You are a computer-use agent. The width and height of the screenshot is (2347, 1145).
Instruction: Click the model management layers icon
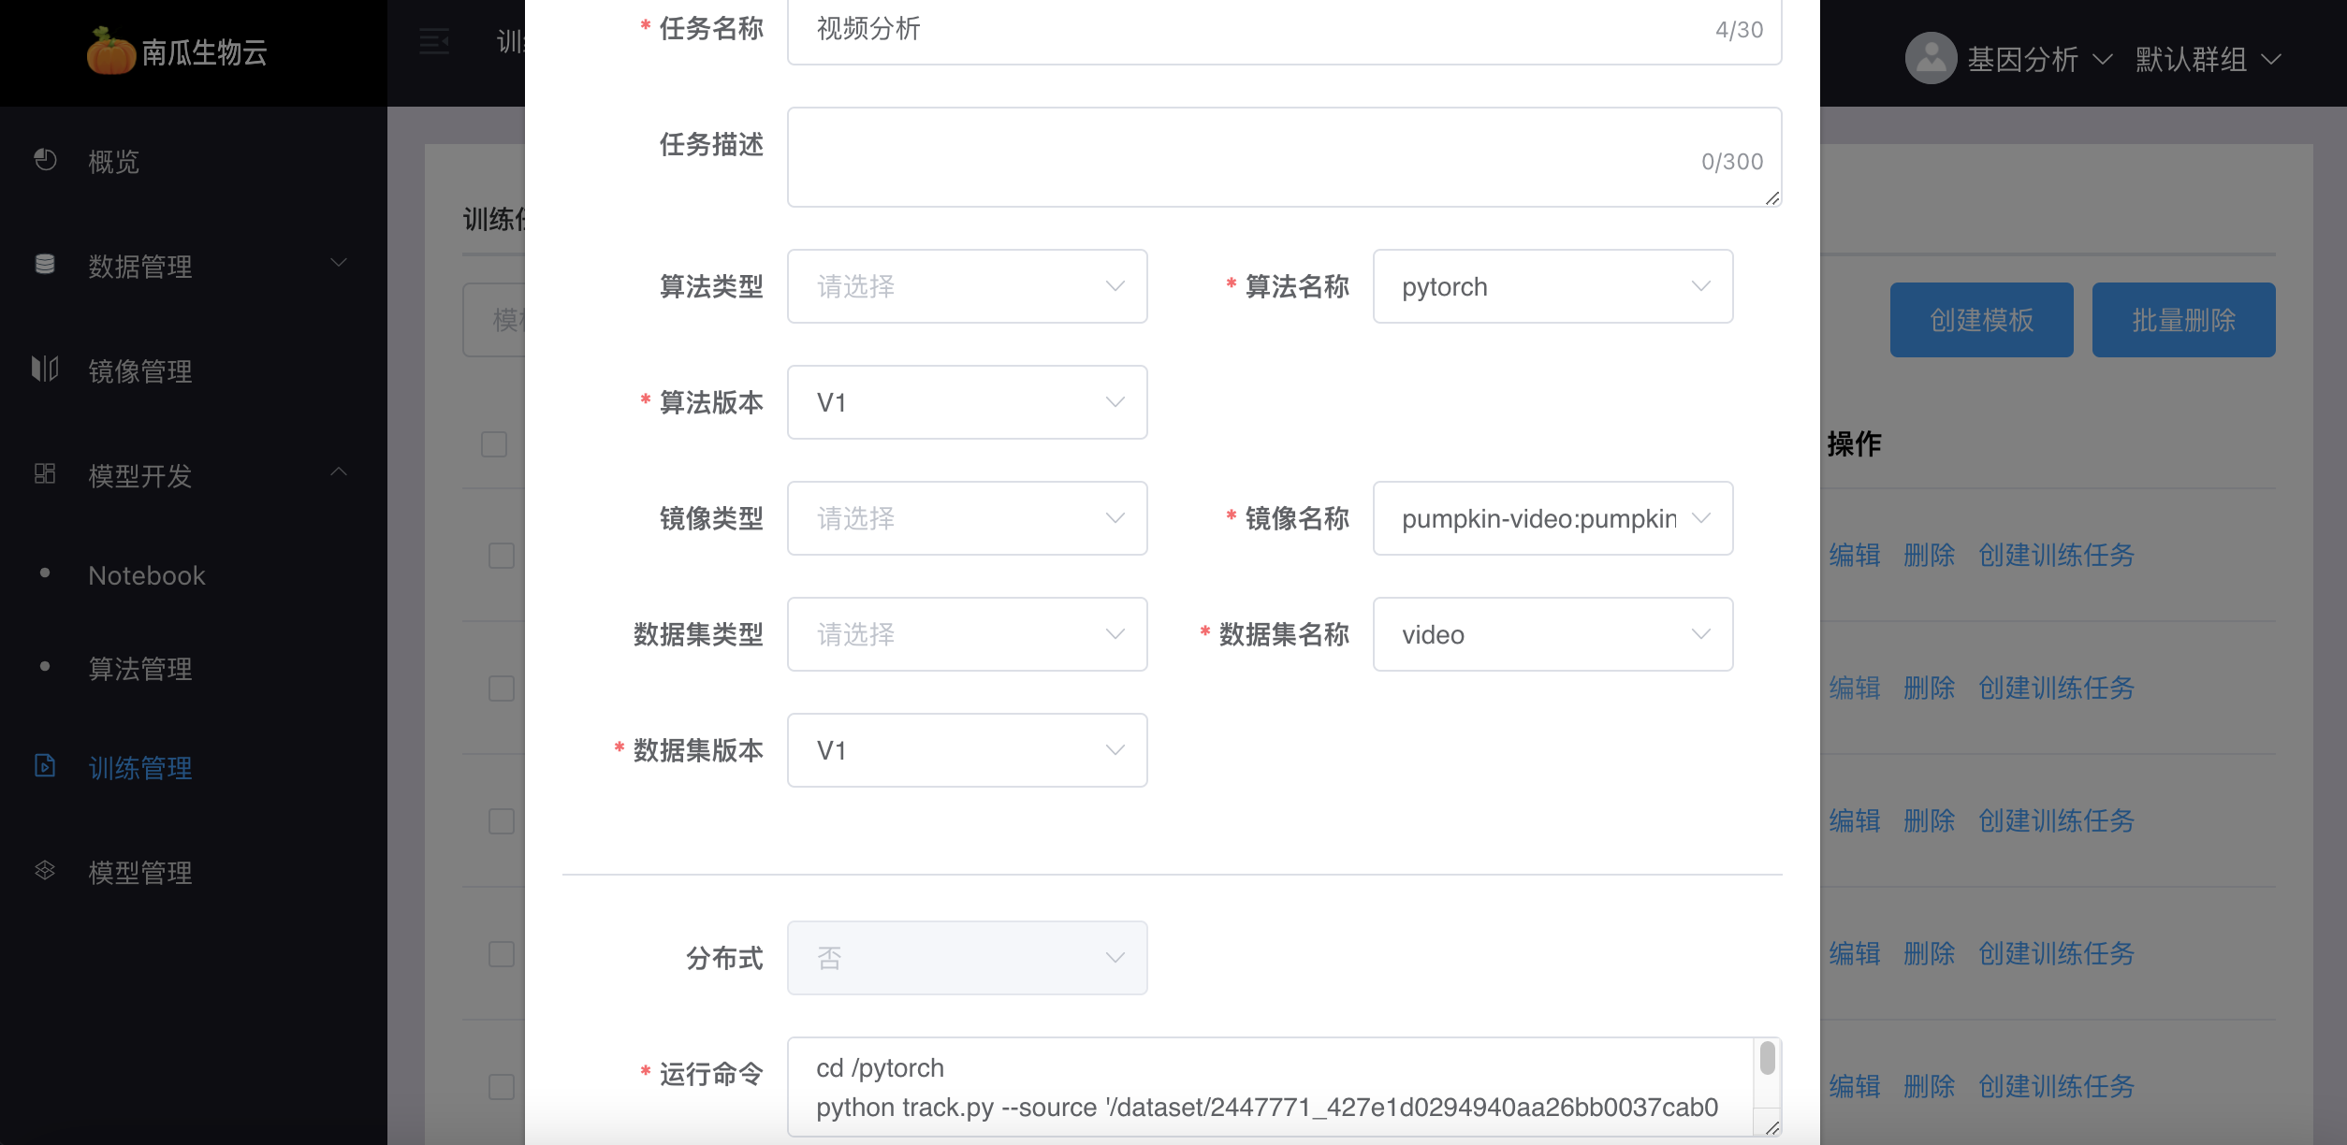pos(45,871)
